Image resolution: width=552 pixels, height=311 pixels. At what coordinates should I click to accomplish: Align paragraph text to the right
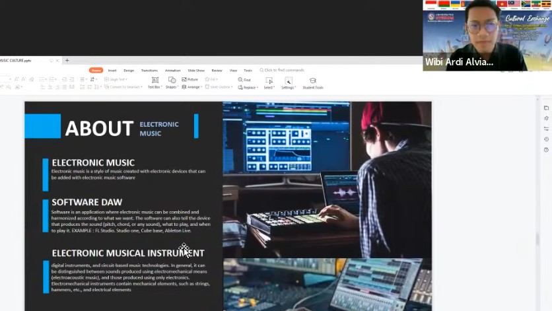pyautogui.click(x=57, y=87)
